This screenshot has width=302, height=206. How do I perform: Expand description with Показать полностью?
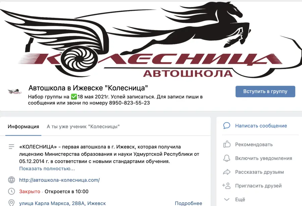click(47, 169)
